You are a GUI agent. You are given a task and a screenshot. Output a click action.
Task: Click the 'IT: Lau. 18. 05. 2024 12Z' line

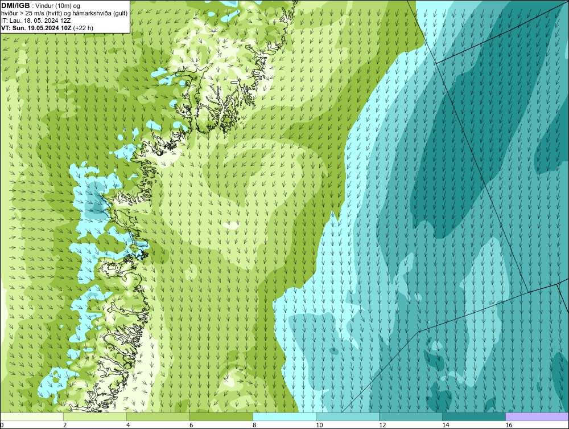(x=36, y=21)
